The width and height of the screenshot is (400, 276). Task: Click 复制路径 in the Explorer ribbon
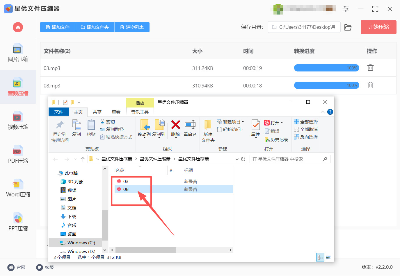click(x=112, y=129)
